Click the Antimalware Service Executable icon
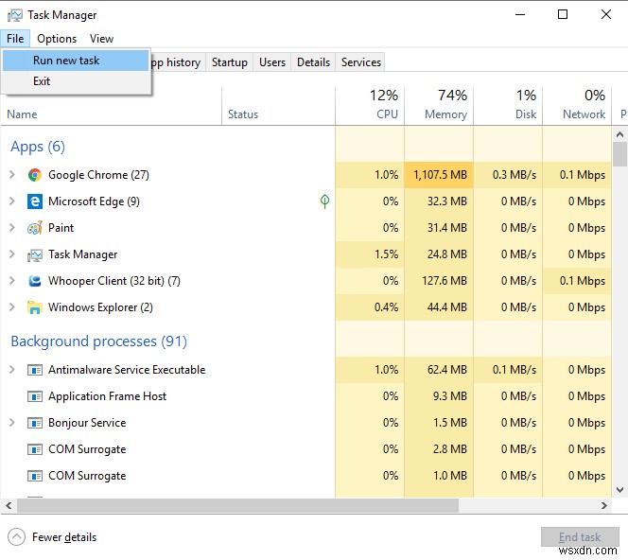Screen dimensions: 628x560 tap(35, 370)
